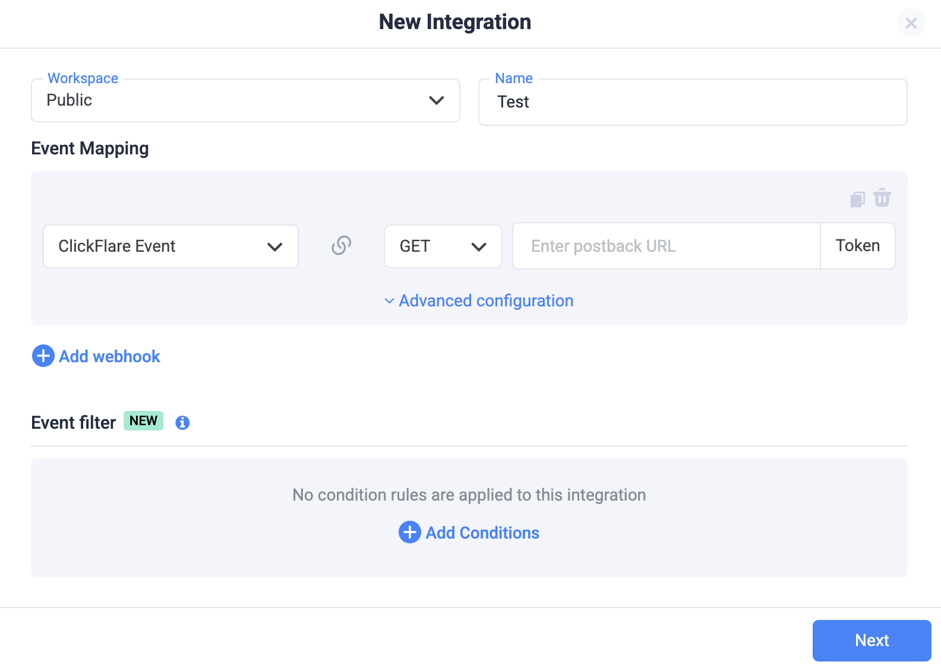Screen dimensions: 941x671
Task: Close the New Integration dialog
Action: tap(911, 23)
